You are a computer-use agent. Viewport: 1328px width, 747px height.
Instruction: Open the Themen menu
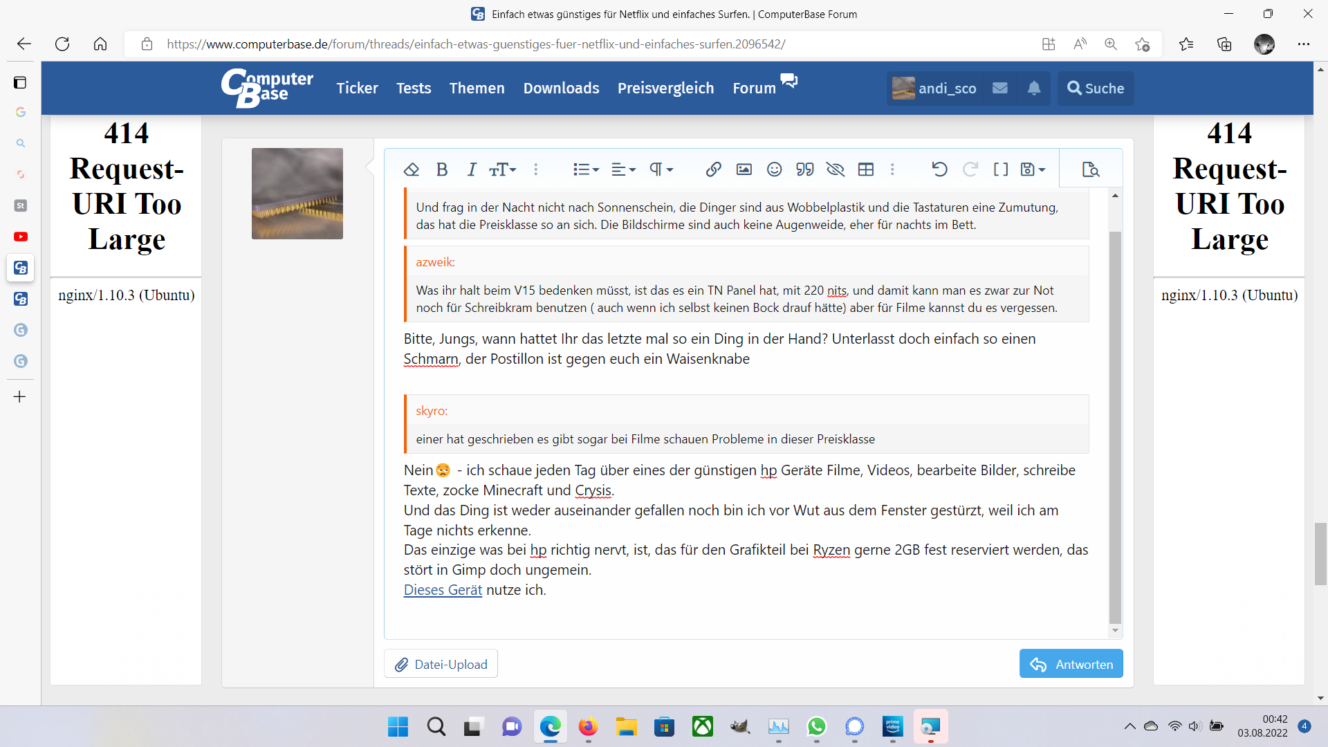477,89
